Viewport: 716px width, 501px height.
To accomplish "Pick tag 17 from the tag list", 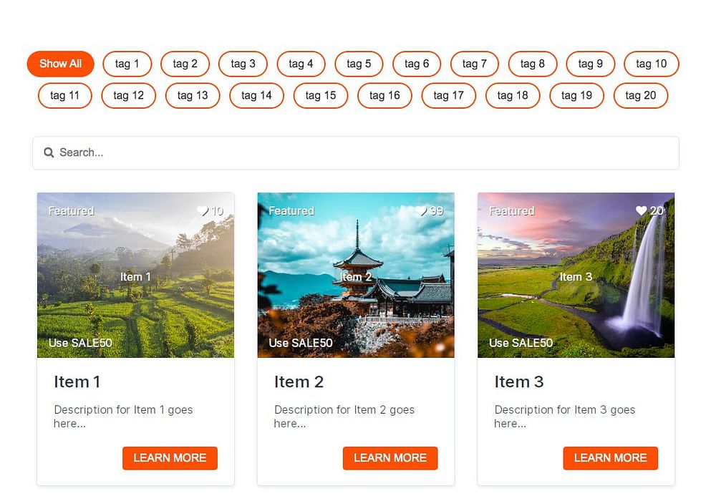I will [x=448, y=96].
